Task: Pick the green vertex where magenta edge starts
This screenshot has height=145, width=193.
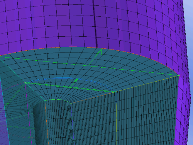Action: pyautogui.click(x=25, y=83)
